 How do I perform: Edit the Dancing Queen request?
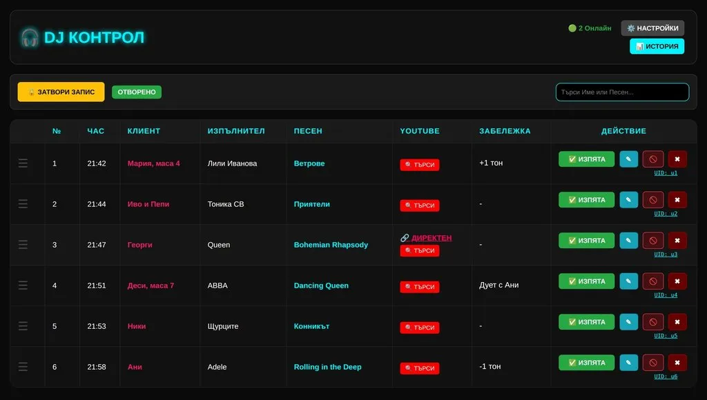[x=628, y=281]
